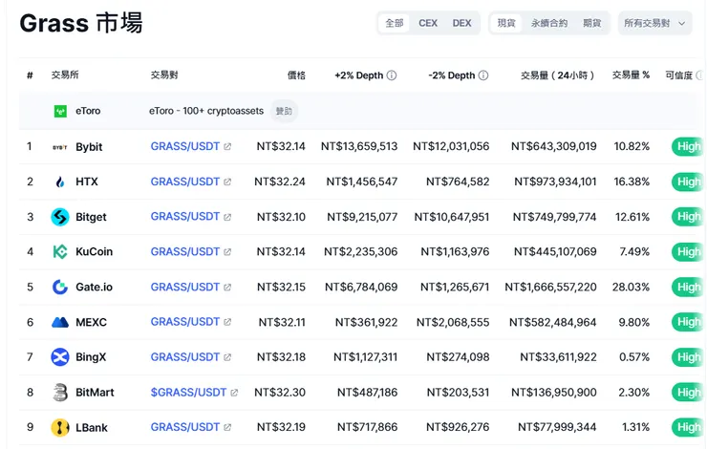This screenshot has width=707, height=449.
Task: Switch to the 永續合約 market tab
Action: (549, 23)
